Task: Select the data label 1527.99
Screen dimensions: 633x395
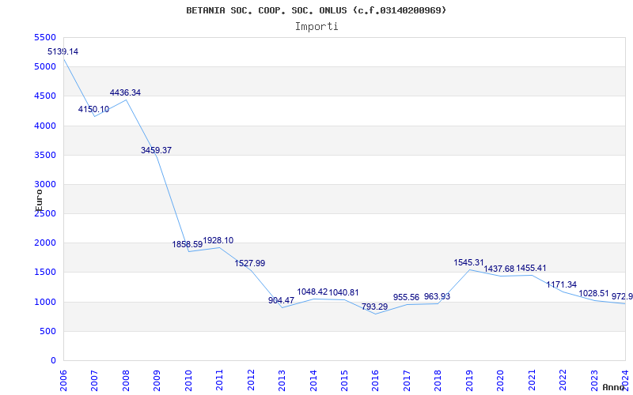Action: tap(250, 263)
